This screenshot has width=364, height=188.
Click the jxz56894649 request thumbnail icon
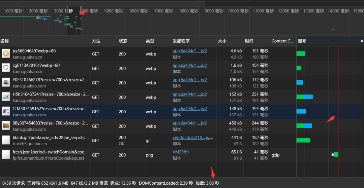coord(6,54)
